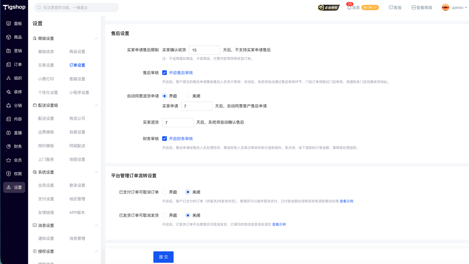The height and width of the screenshot is (264, 469).
Task: Select 关闭 for 自动同意退货申请
Action: [188, 96]
